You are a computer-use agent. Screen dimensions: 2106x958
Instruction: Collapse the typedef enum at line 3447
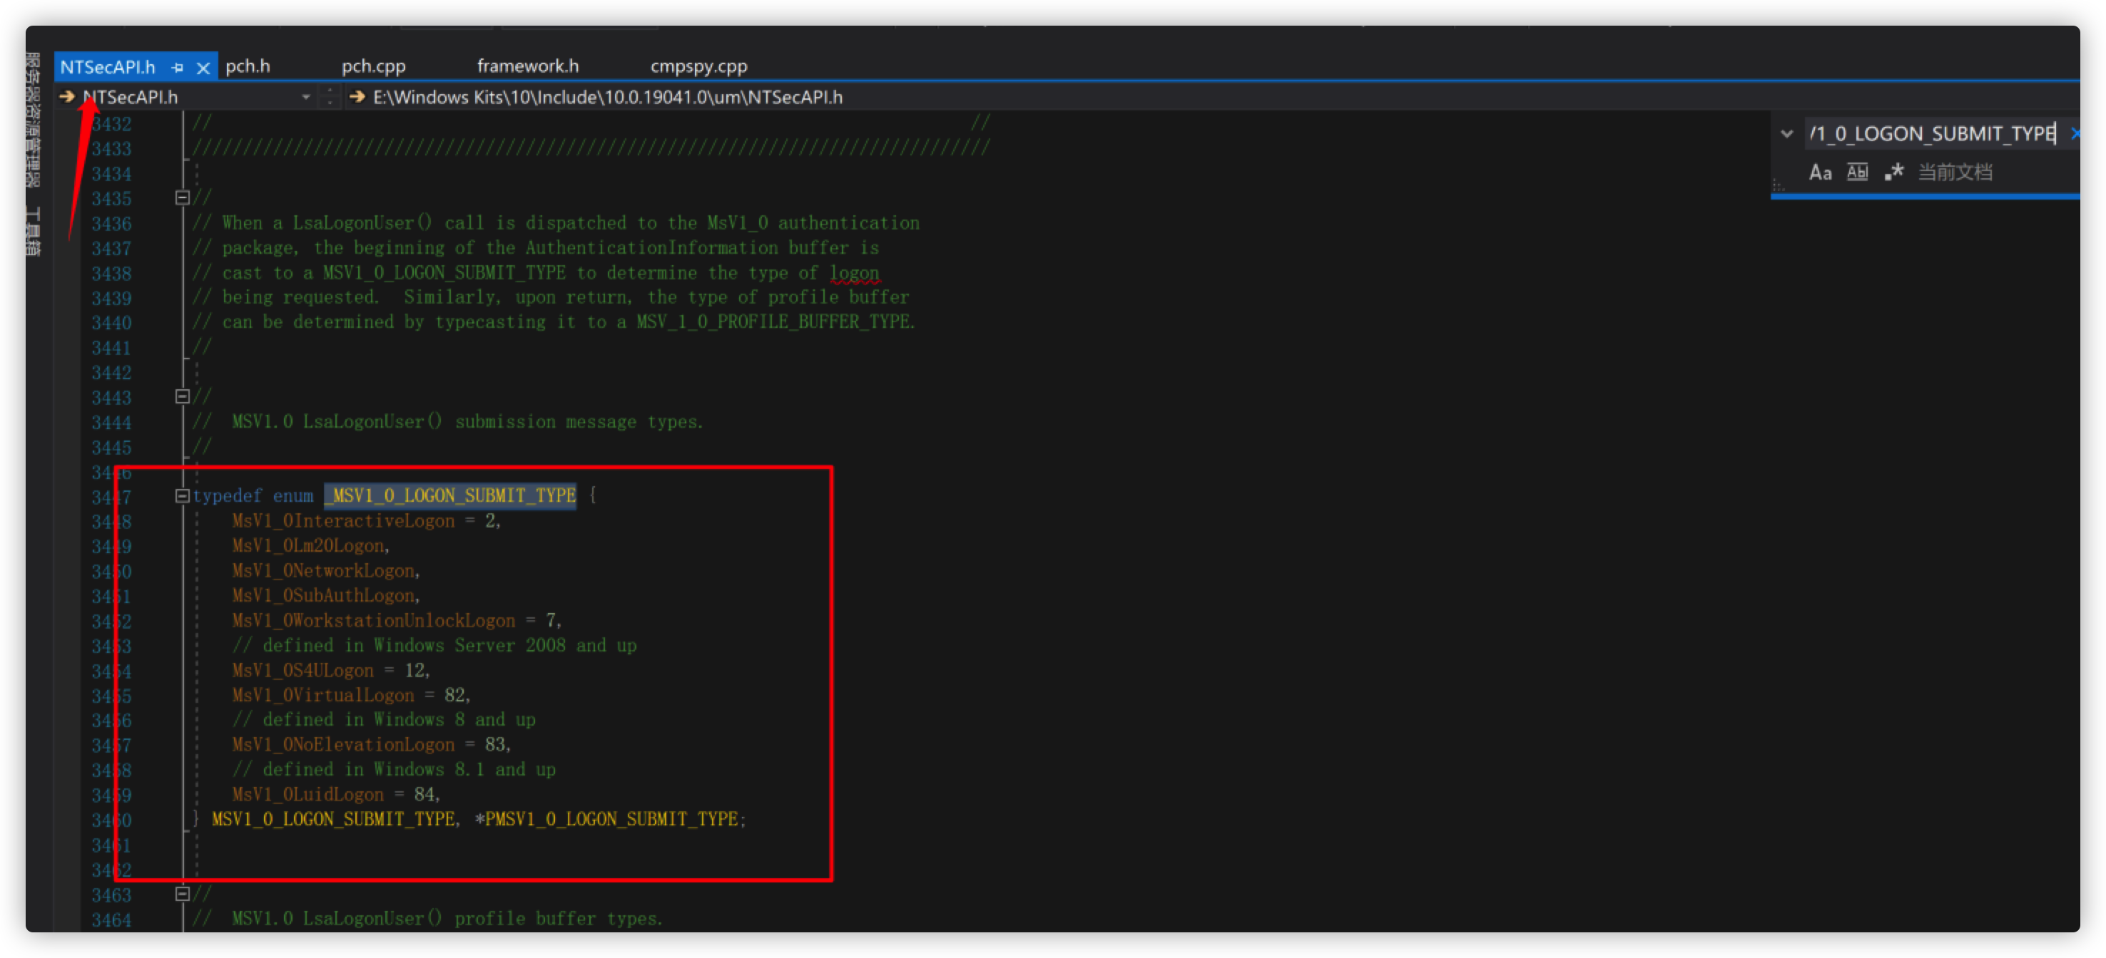(x=183, y=495)
